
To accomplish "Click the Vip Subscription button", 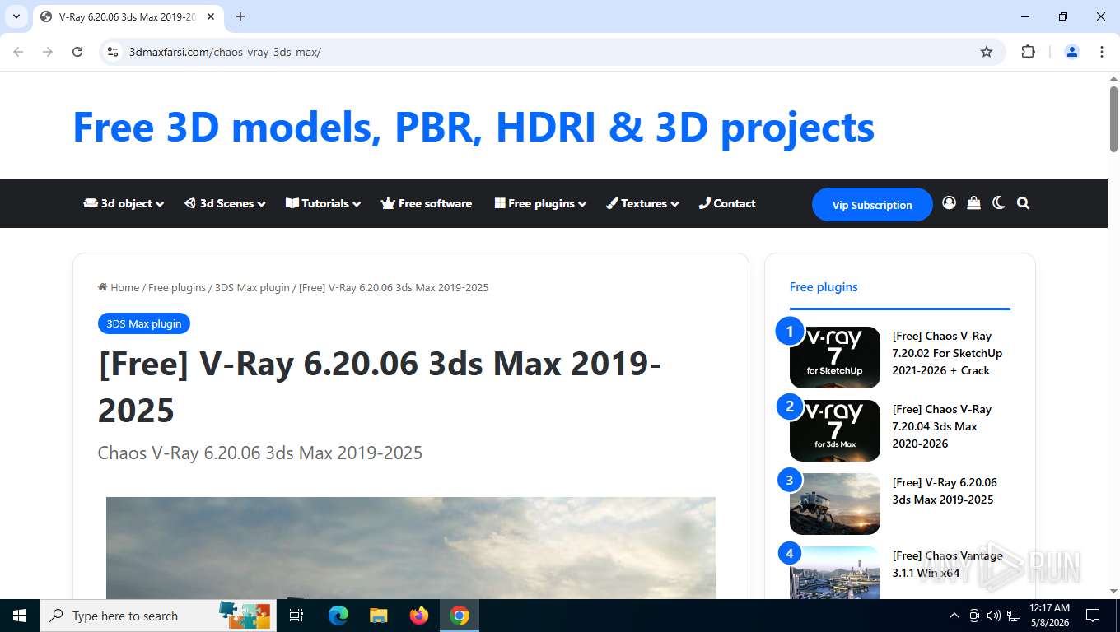I will pyautogui.click(x=872, y=205).
